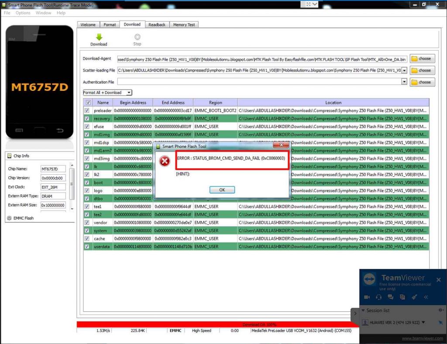Expand the Scatter-loading File dropdown arrow
The width and height of the screenshot is (447, 344).
tap(404, 70)
